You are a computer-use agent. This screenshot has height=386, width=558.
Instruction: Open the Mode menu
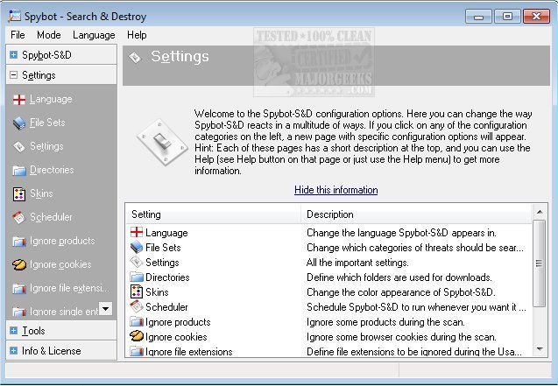pyautogui.click(x=49, y=35)
